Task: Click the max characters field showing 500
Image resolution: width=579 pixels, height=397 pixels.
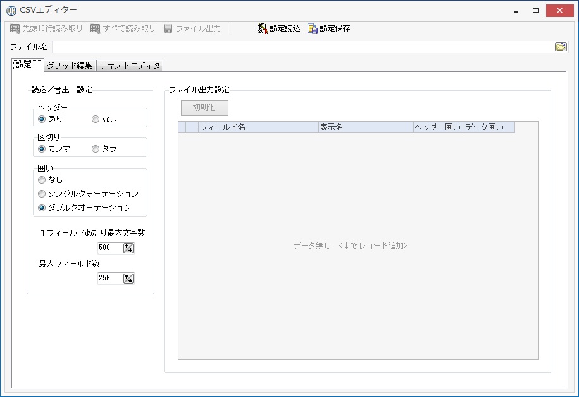Action: 110,248
